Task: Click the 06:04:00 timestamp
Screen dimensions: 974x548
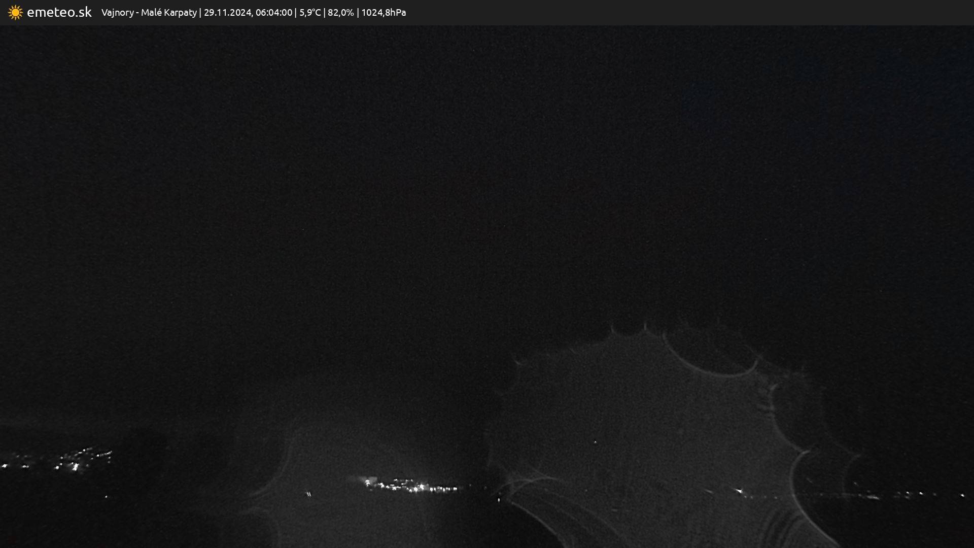Action: pyautogui.click(x=273, y=12)
